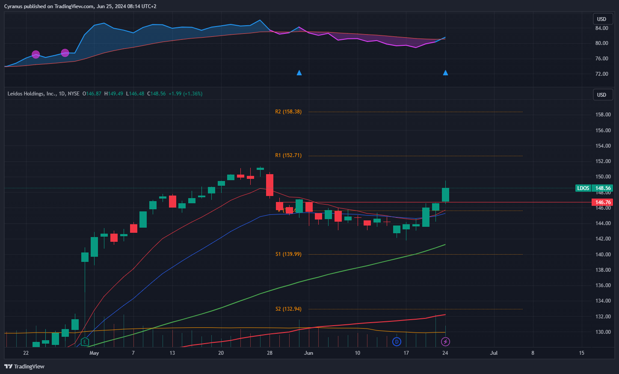Image resolution: width=619 pixels, height=374 pixels.
Task: Click the May label on time axis
Action: pyautogui.click(x=94, y=353)
